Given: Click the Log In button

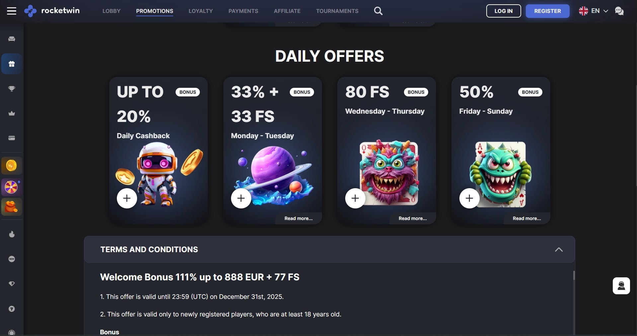Looking at the screenshot, I should [x=503, y=11].
